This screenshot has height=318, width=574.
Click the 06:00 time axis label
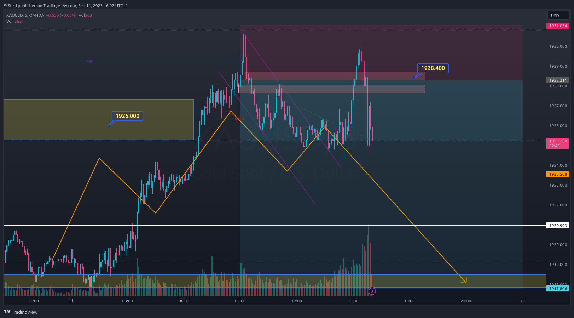[x=184, y=301]
